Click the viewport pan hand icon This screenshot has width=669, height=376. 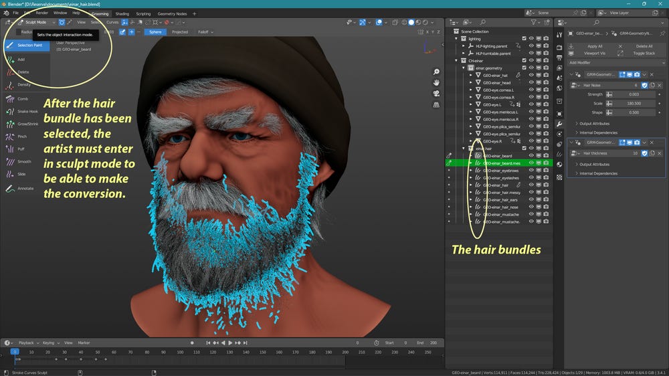pyautogui.click(x=436, y=82)
